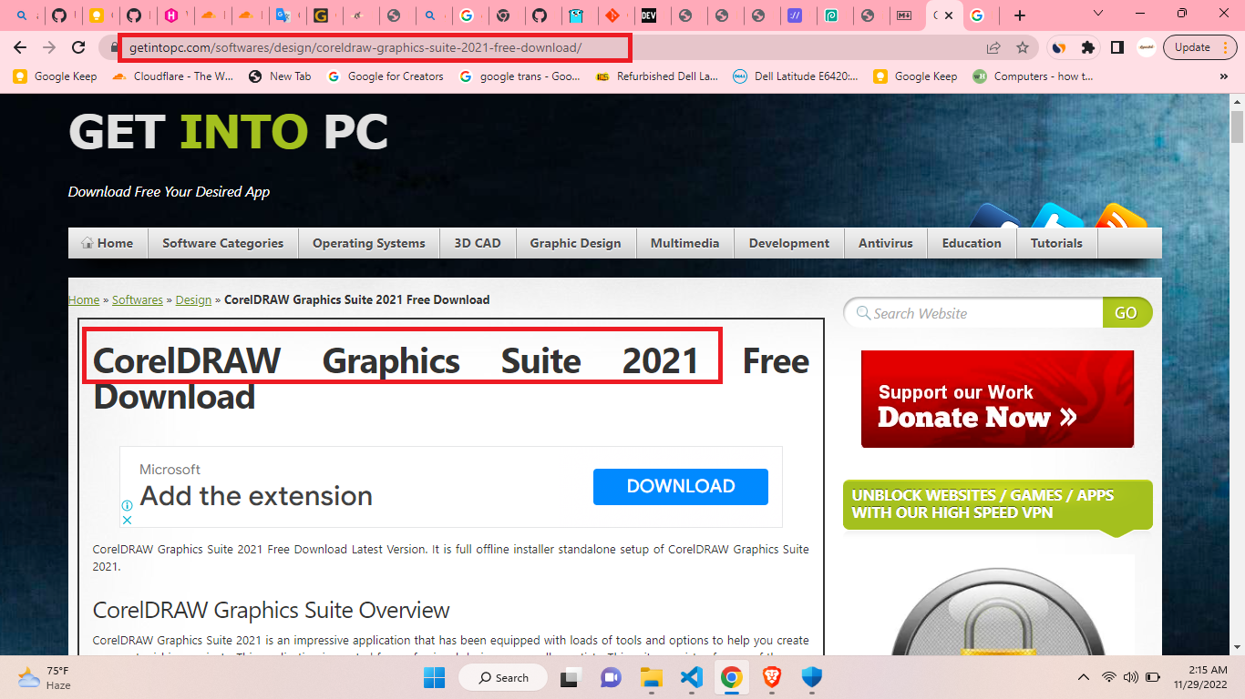1245x699 pixels.
Task: Close the active getintopc tab
Action: click(949, 15)
